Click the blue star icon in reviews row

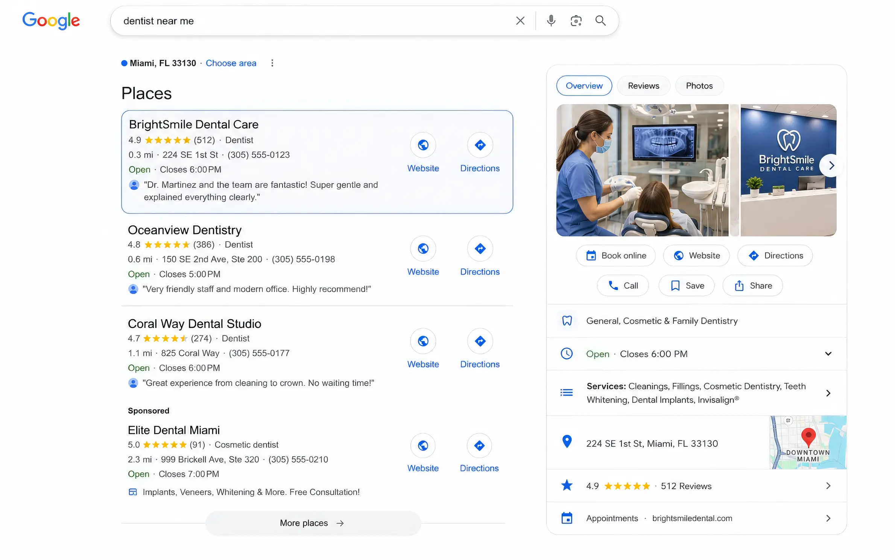pyautogui.click(x=567, y=485)
